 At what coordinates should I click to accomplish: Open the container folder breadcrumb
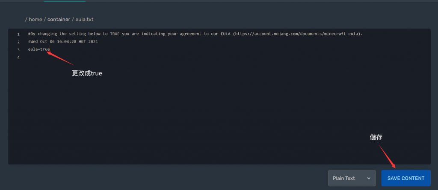coord(59,20)
